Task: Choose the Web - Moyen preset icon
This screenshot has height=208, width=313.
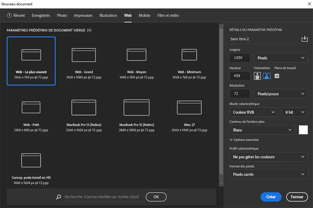Action: (x=136, y=55)
